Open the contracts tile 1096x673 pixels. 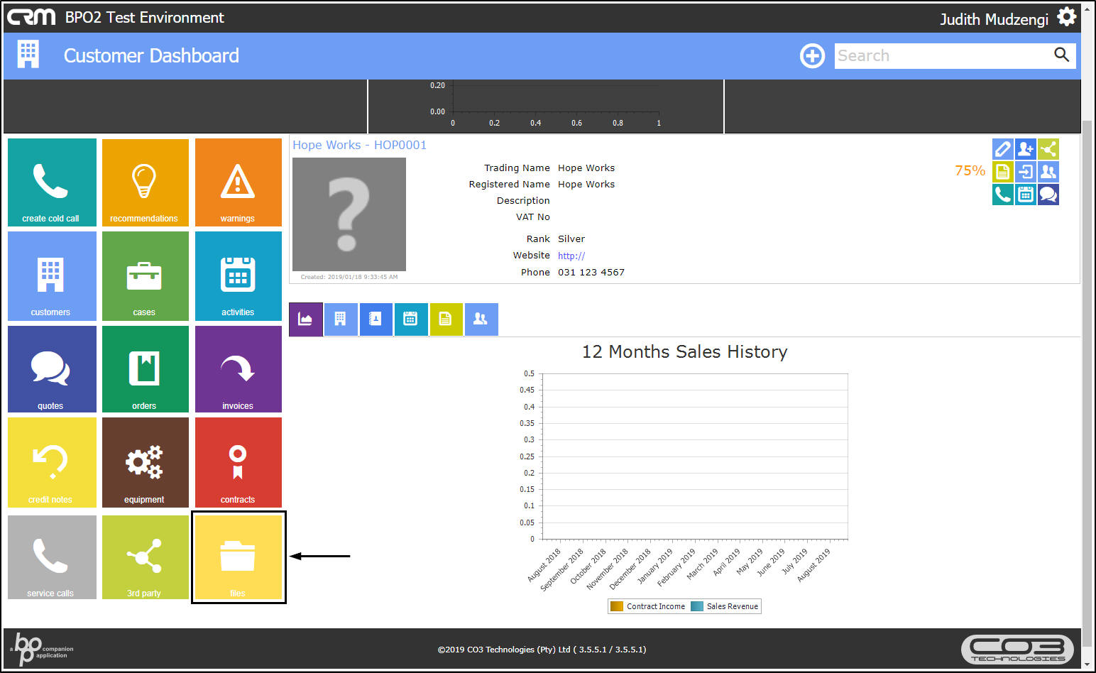pos(239,462)
